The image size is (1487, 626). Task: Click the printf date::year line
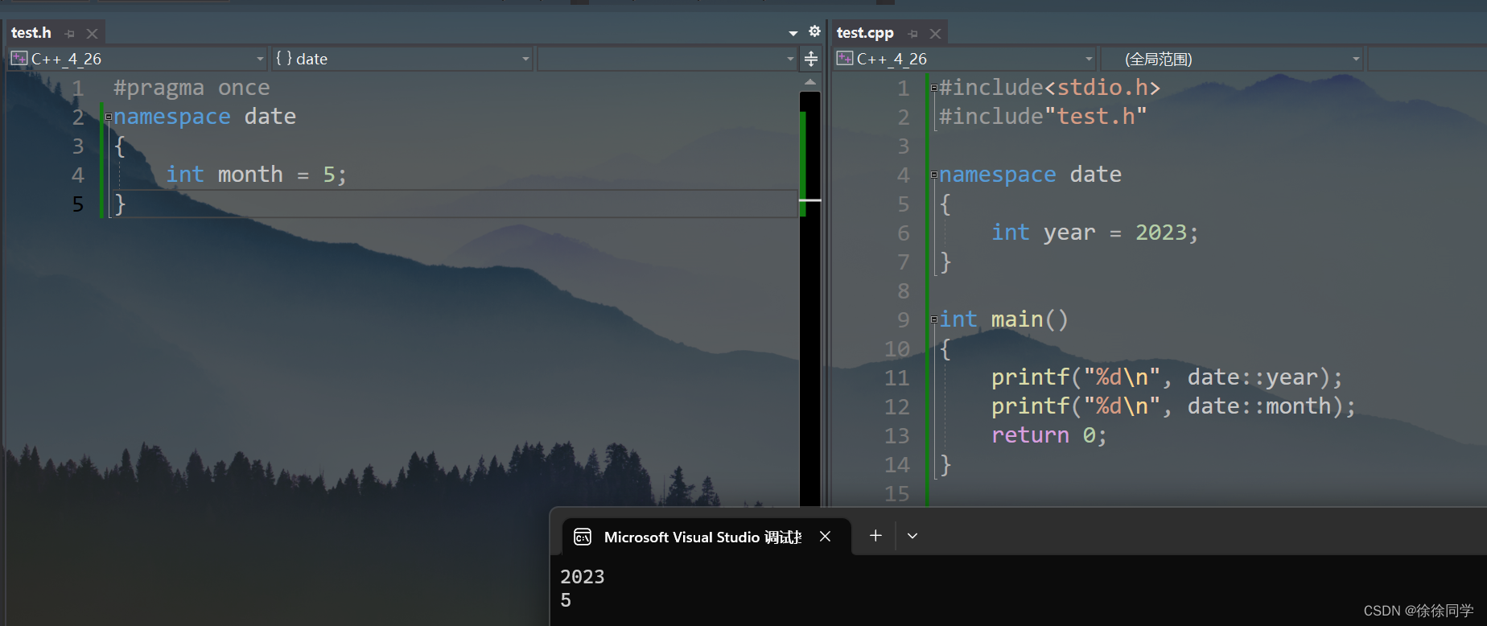[1167, 377]
